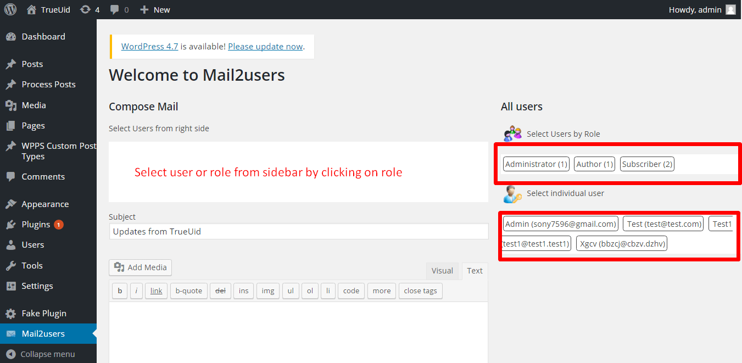Click the Settings sliders icon
The width and height of the screenshot is (742, 363).
pyautogui.click(x=10, y=286)
